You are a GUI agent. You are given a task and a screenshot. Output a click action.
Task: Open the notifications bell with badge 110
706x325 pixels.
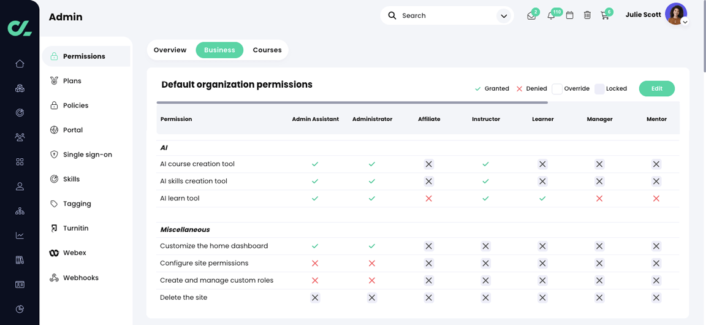pos(551,16)
